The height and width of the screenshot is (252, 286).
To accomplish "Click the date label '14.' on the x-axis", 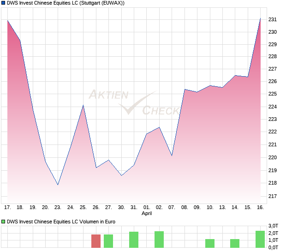I will (x=235, y=208).
